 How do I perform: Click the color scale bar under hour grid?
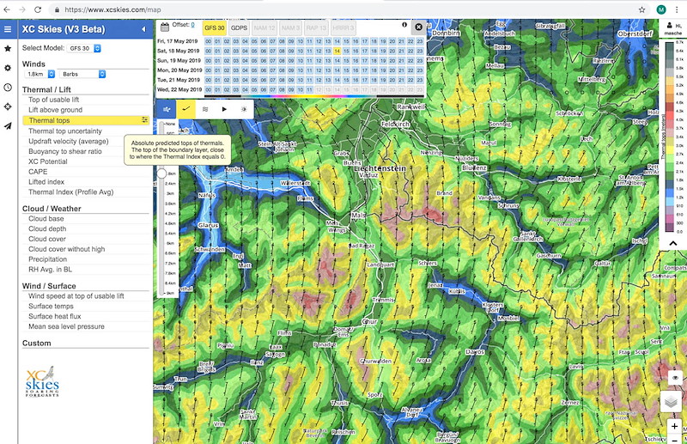313,96
